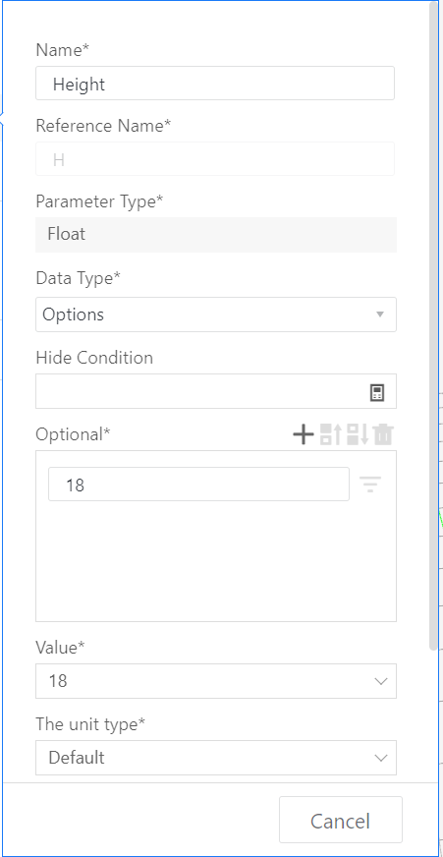This screenshot has height=857, width=443.
Task: Delete option using the trash icon
Action: 383,434
